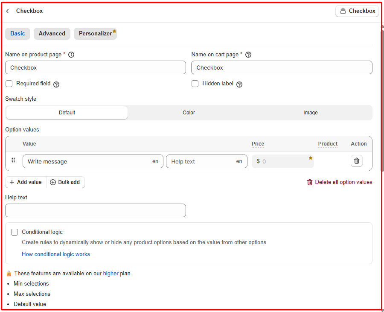Select Color swatch style
This screenshot has height=312, width=384.
[189, 113]
